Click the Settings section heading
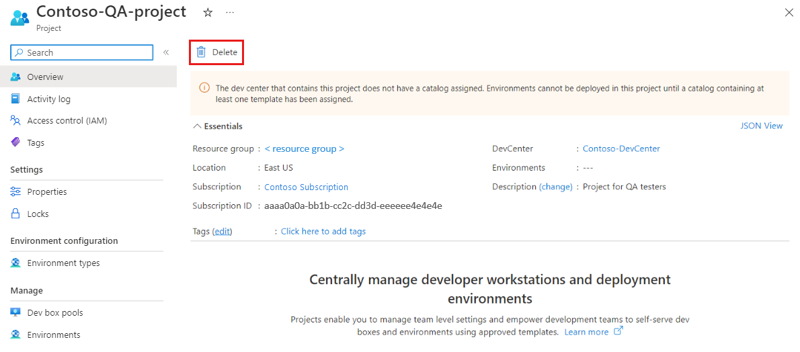Viewport: 800px width, 352px height. (26, 170)
